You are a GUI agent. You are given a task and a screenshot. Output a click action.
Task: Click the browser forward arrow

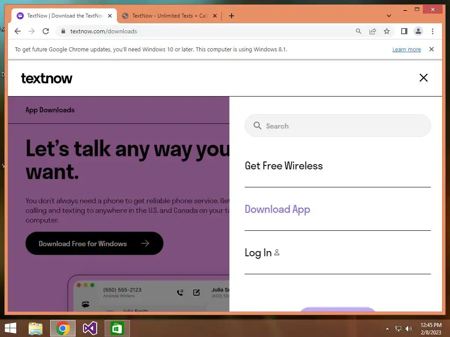tap(32, 31)
